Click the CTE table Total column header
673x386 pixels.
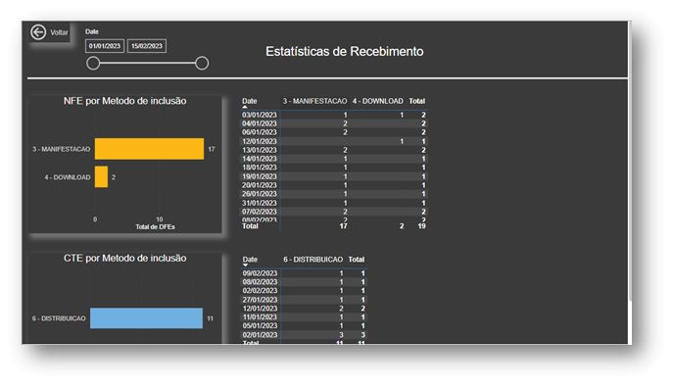pyautogui.click(x=357, y=260)
